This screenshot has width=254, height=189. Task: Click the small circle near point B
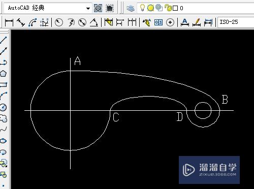click(x=203, y=110)
